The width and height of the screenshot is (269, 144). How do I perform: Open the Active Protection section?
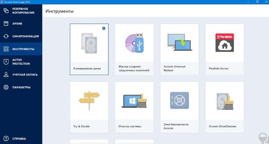pos(21,62)
